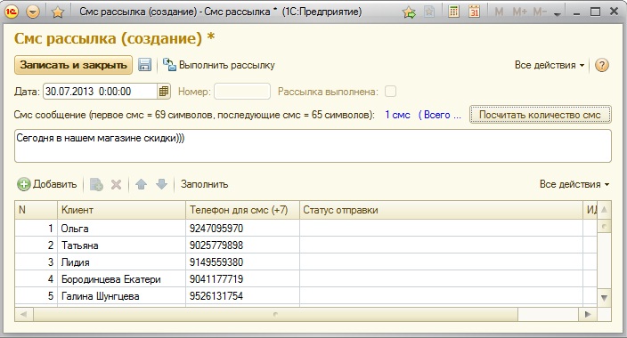This screenshot has height=338, width=627.
Task: Open the calendar icon in title bar
Action: 474,12
